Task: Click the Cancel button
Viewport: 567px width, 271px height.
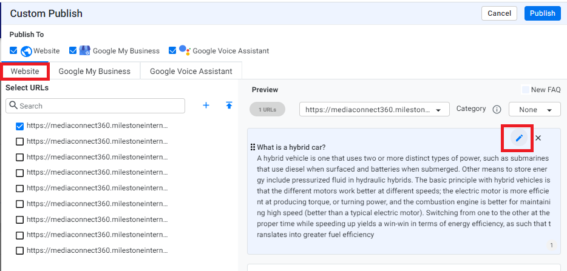Action: [x=499, y=13]
